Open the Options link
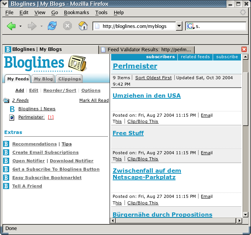The height and width of the screenshot is (235, 251). 91,90
